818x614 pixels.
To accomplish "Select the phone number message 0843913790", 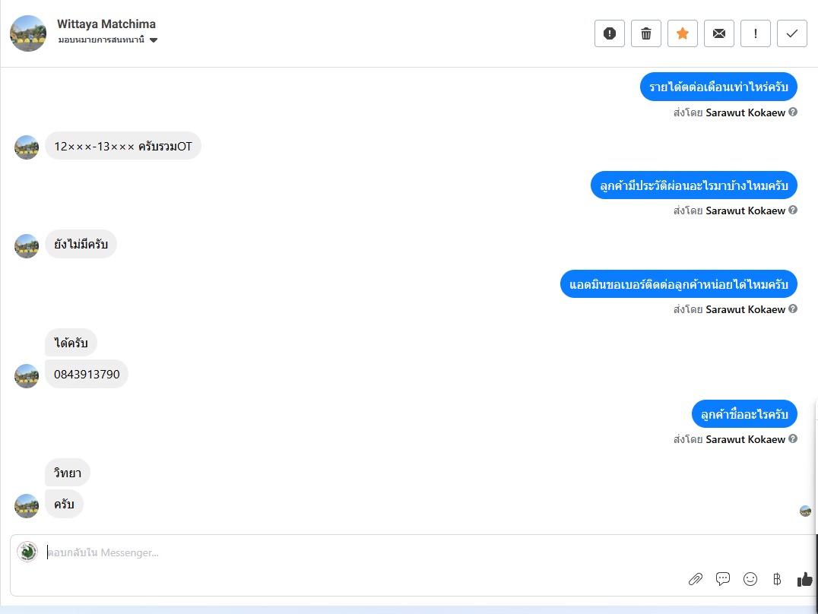I will tap(87, 374).
